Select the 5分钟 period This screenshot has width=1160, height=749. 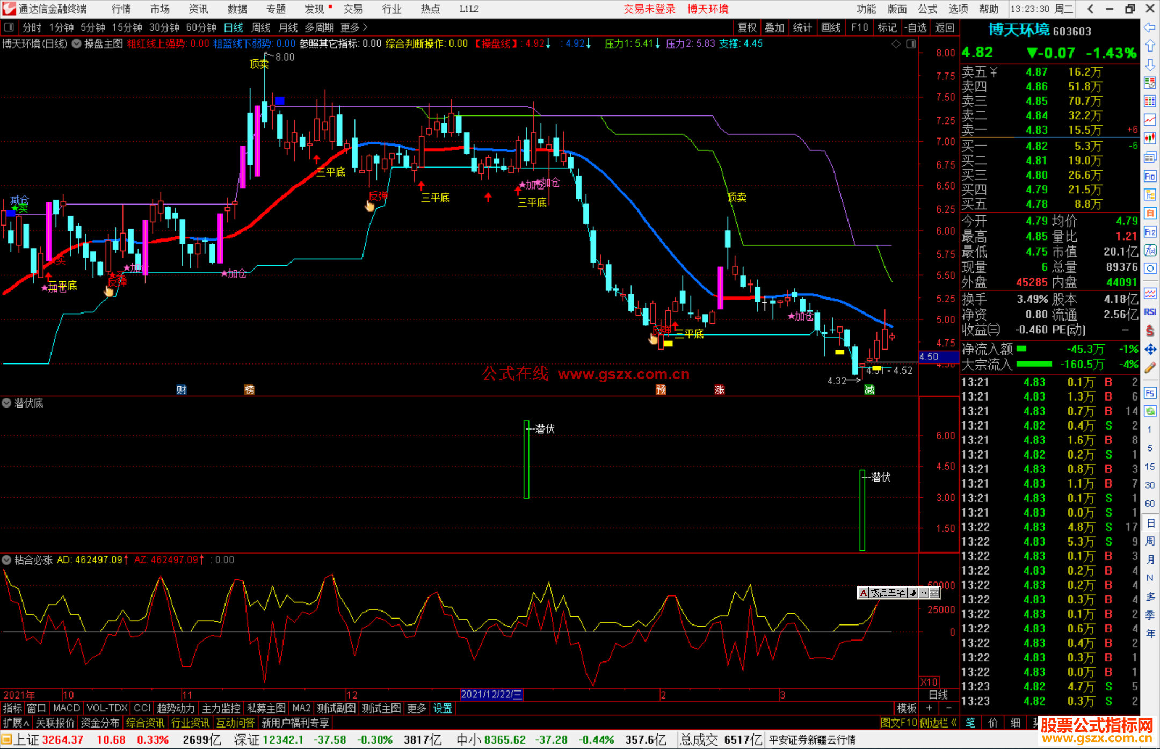(93, 27)
